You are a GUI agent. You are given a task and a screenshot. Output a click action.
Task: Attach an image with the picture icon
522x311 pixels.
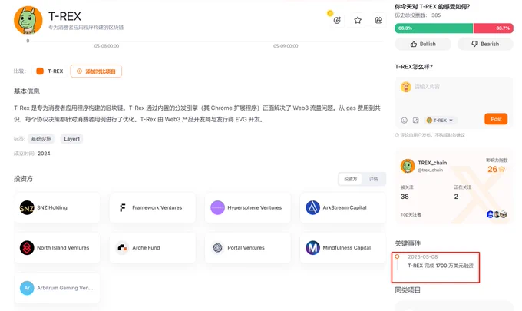tap(416, 121)
